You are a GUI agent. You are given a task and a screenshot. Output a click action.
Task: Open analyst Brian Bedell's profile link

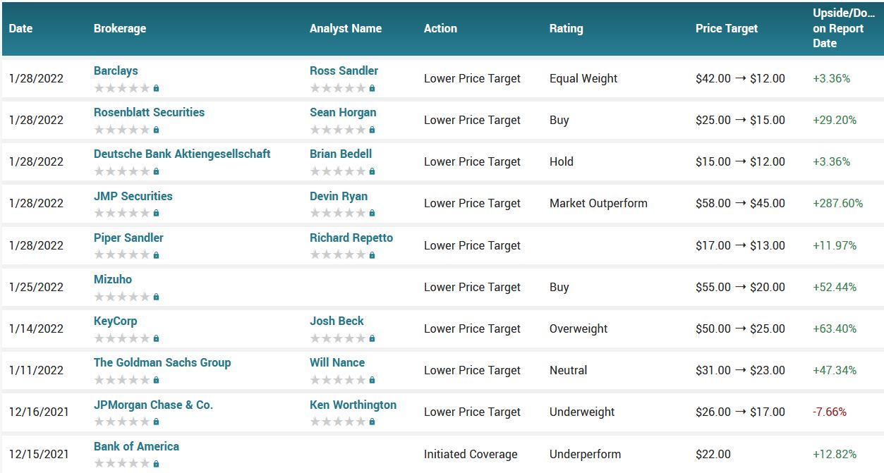[341, 154]
